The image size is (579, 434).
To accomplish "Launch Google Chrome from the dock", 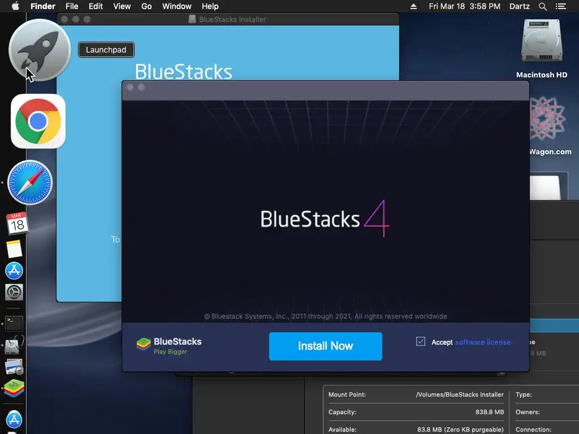I will [x=38, y=121].
